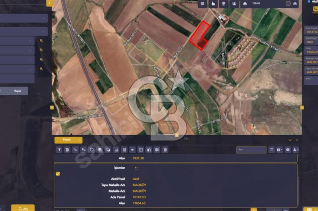Toggle the square checkbox next to binoculars icon
Screen dimensions: 318x211
288,3
